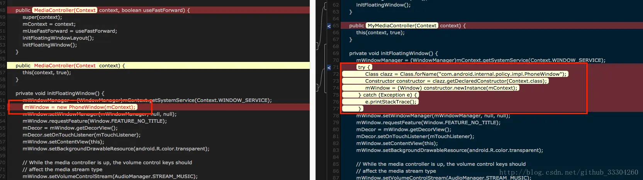Click 'super(context);' line in left pane
643x180 pixels.
(x=42, y=17)
